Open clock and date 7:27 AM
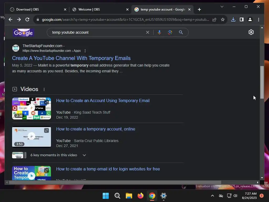 pyautogui.click(x=249, y=196)
